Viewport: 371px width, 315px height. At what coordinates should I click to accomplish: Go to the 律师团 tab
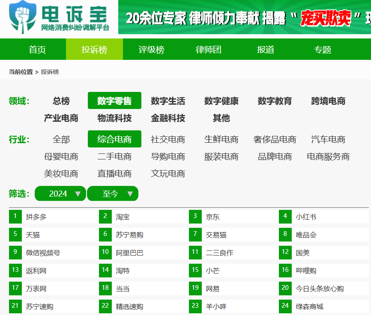click(209, 50)
